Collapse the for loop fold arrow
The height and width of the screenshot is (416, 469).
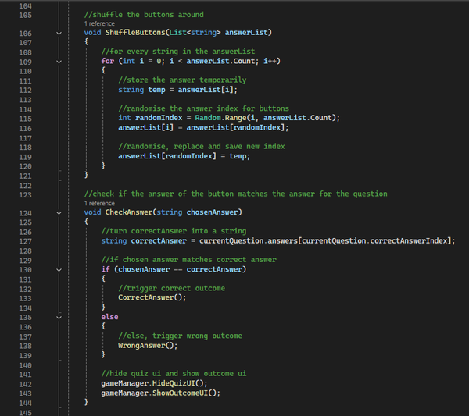(59, 62)
